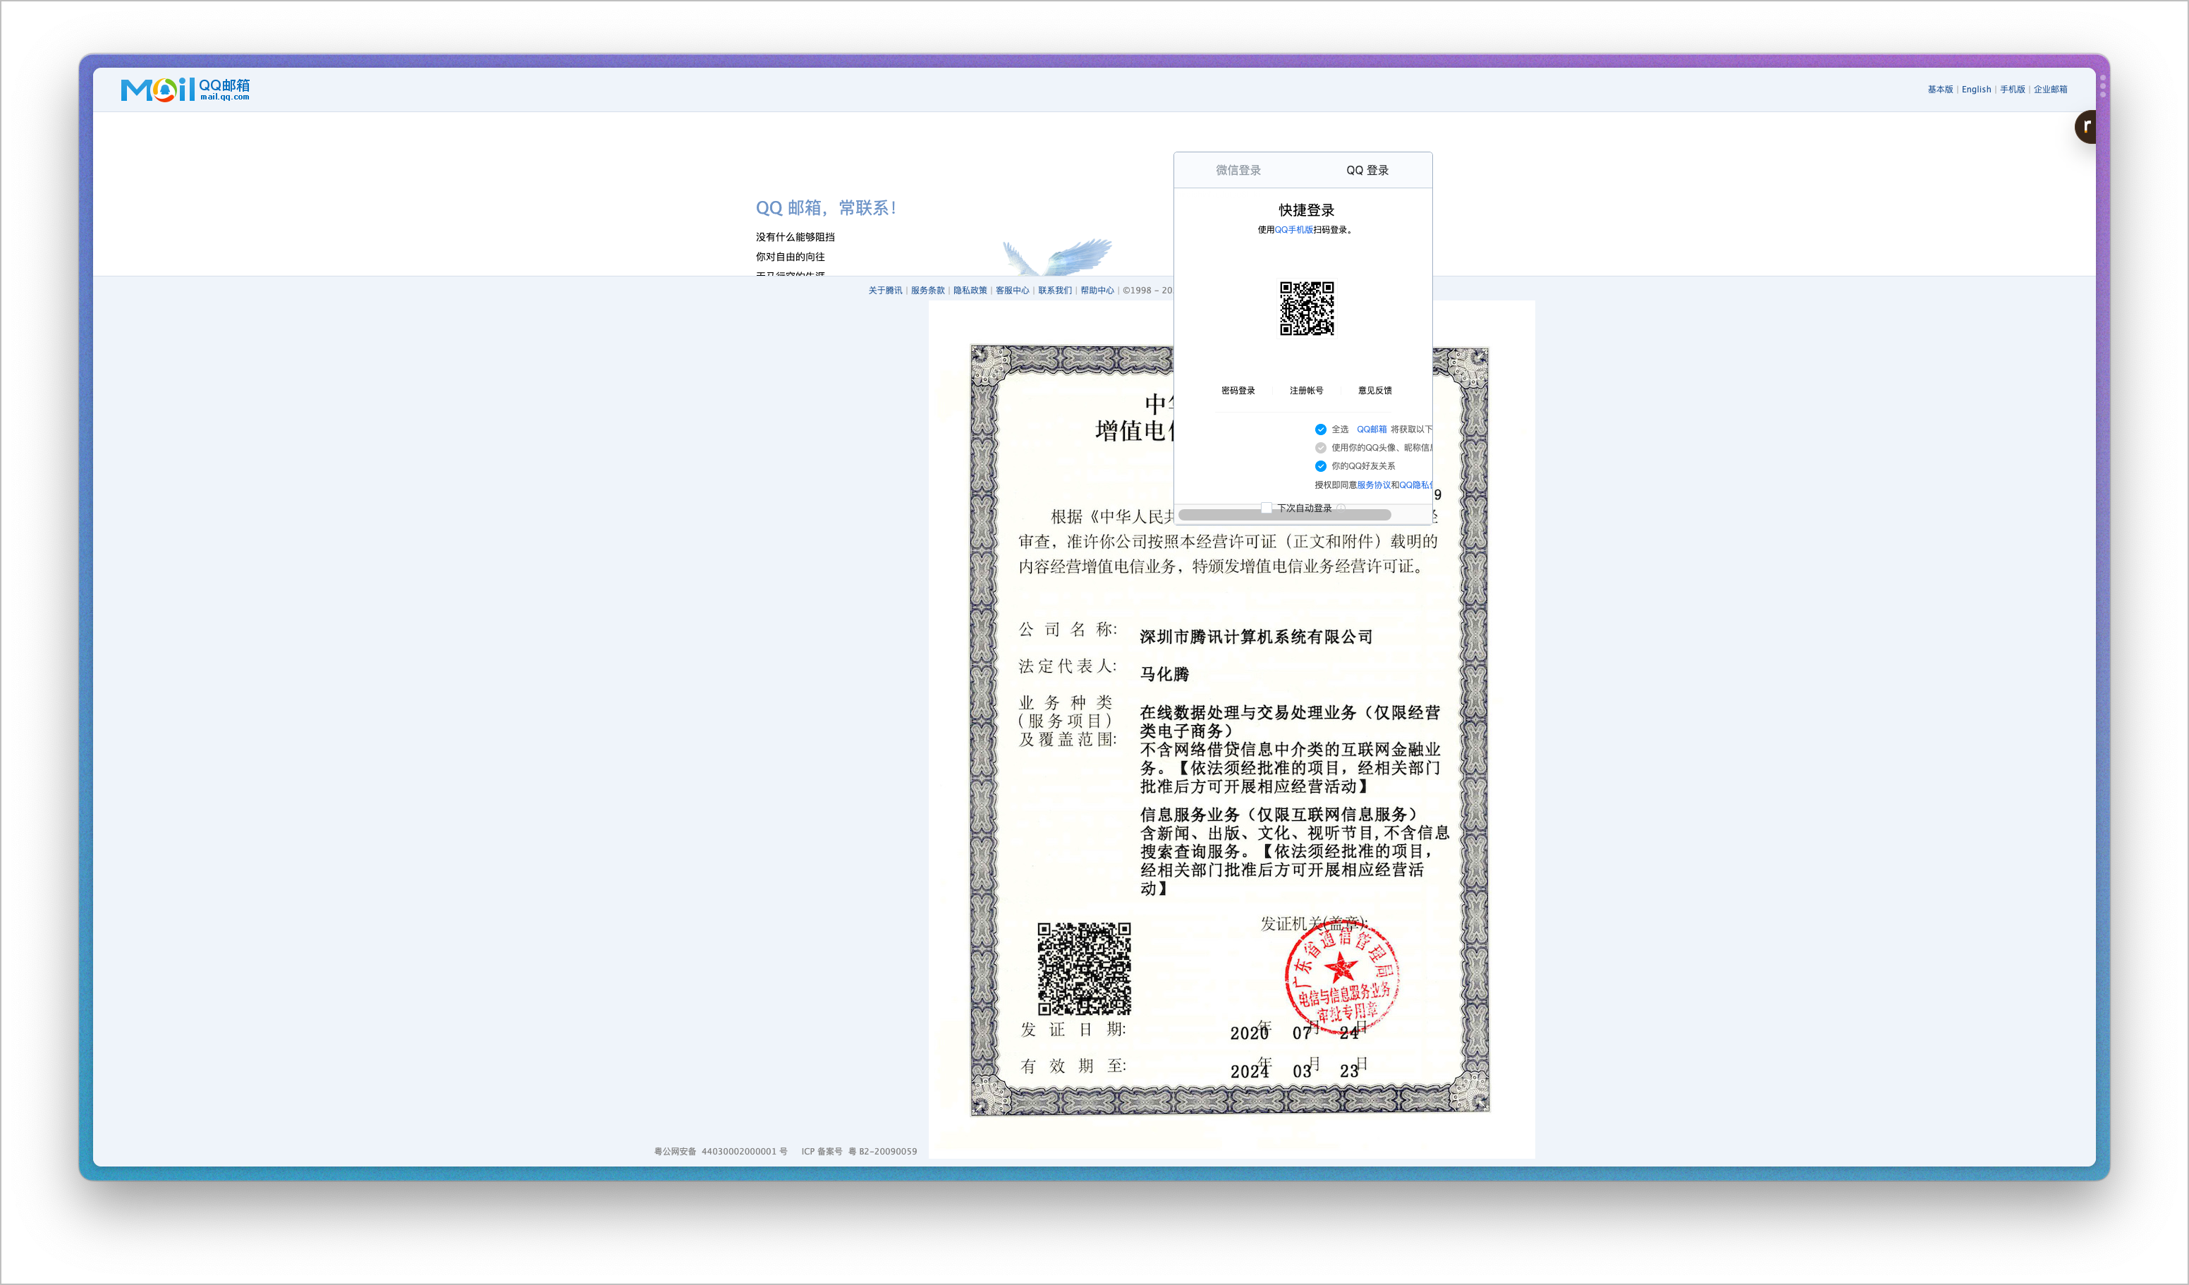Screen dimensions: 2189x1285
Task: Click the legal representative name 马化腾
Action: coord(1165,674)
